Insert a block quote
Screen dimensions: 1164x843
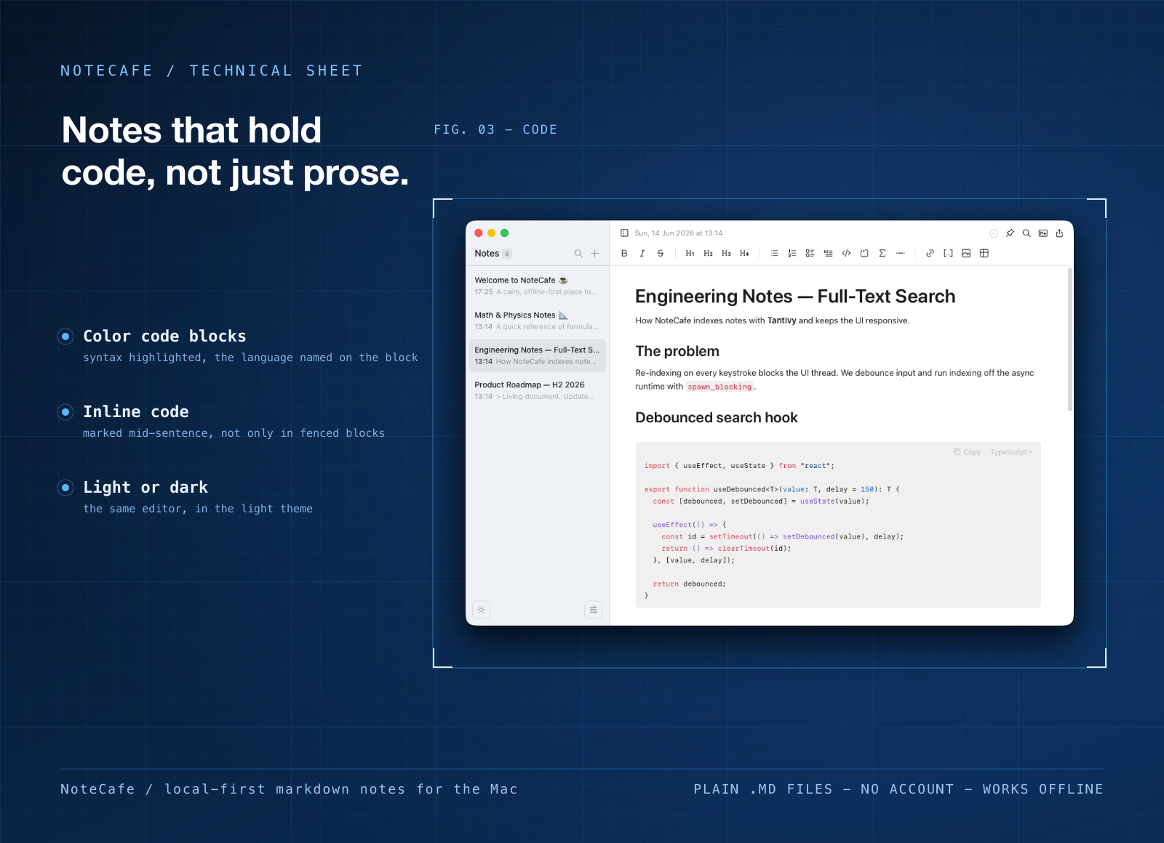tap(828, 254)
